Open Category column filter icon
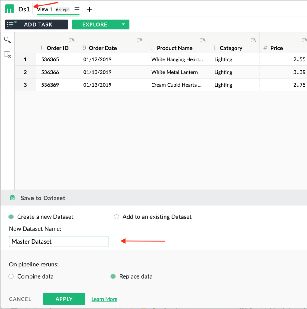Screen dimensions: 307x309 [253, 39]
